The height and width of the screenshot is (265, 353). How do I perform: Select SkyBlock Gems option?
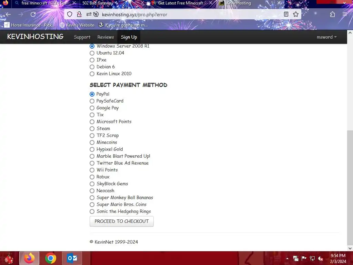pyautogui.click(x=92, y=184)
